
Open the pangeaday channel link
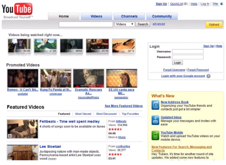pyautogui.click(x=121, y=97)
